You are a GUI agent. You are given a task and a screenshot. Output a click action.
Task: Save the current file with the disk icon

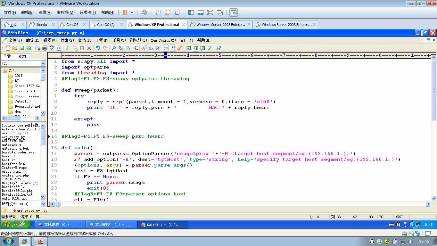click(x=22, y=48)
